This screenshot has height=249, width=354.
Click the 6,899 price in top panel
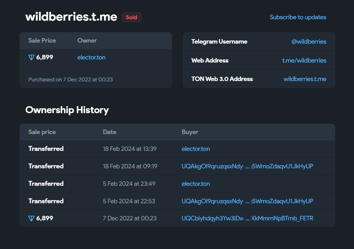(45, 57)
